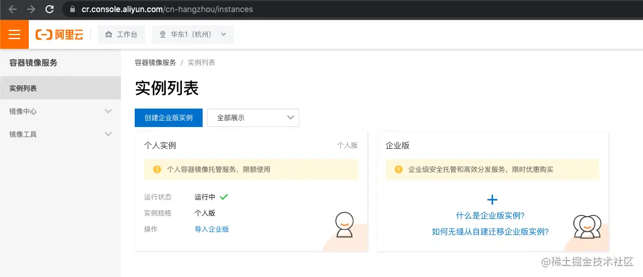Click 个人实例 card title

160,145
